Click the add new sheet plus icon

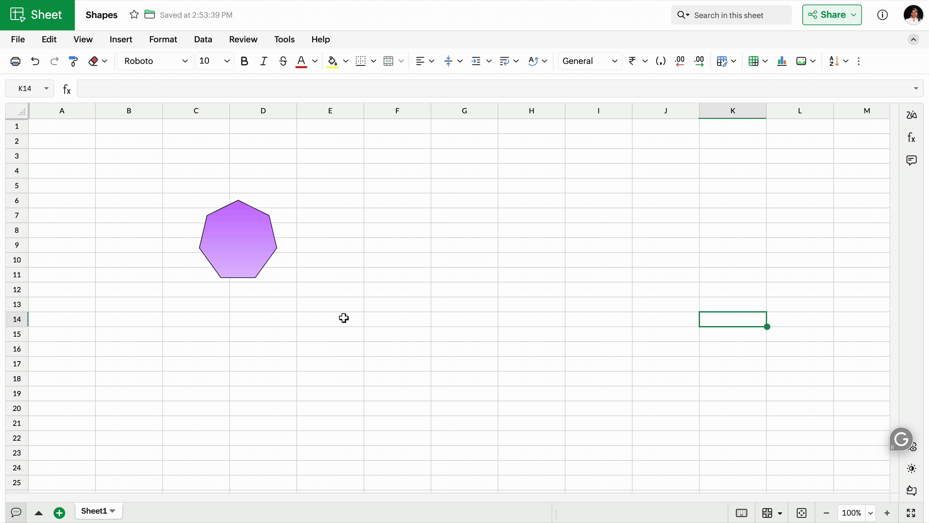[x=59, y=513]
